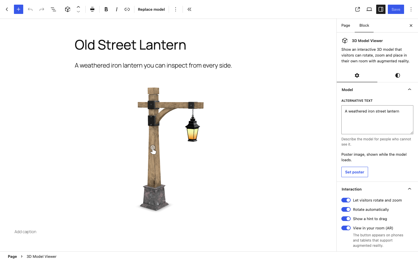Toggle Let visitors rotate and zoom
Screen dimensions: 418x261
click(346, 200)
